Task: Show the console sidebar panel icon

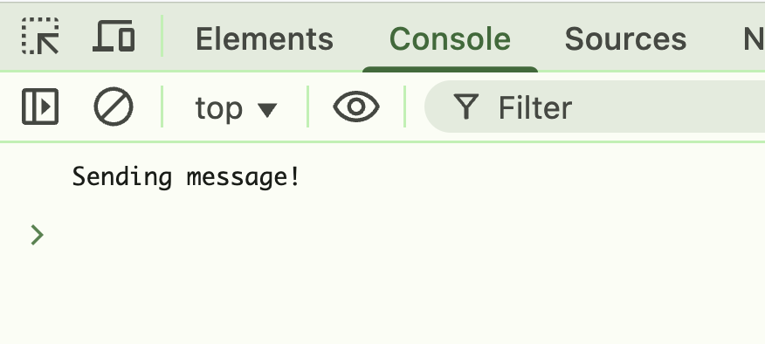Action: [x=40, y=107]
